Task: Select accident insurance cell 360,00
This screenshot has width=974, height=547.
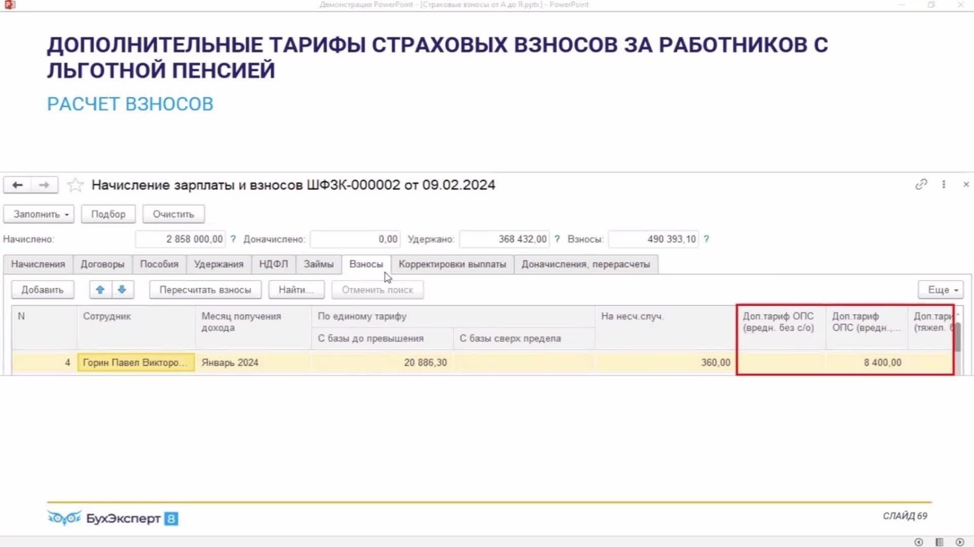Action: pos(666,363)
